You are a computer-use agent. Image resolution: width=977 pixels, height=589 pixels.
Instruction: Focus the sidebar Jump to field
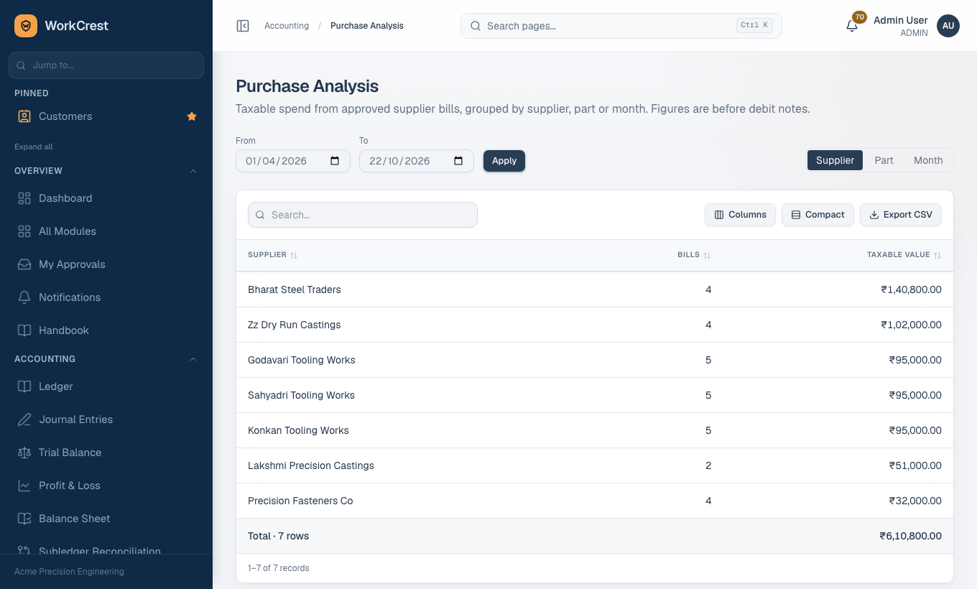(106, 65)
